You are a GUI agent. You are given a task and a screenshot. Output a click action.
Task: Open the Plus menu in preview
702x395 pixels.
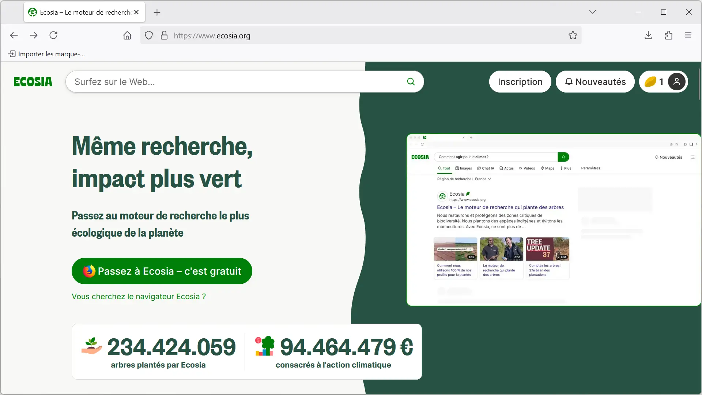tap(566, 168)
